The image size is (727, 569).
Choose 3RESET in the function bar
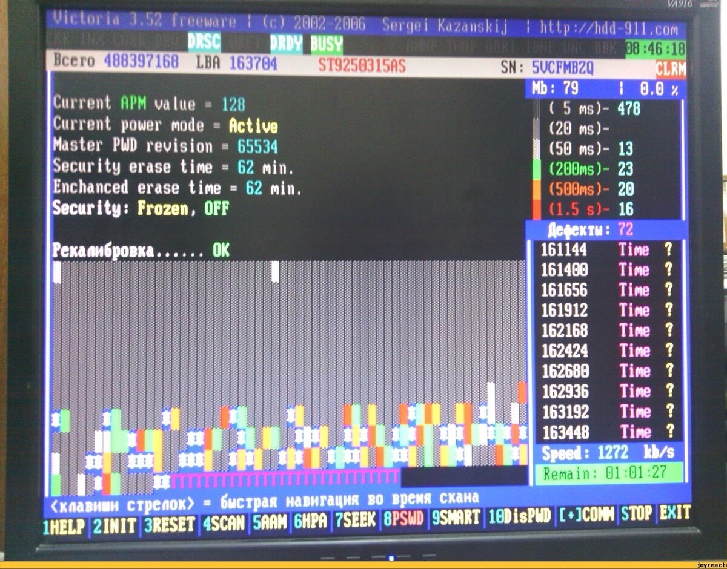[x=169, y=523]
